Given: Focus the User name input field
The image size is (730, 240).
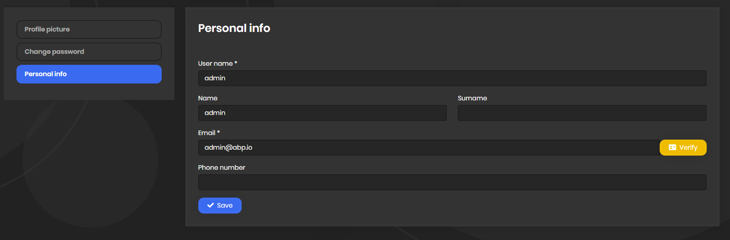Looking at the screenshot, I should pos(452,78).
